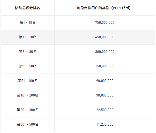Screen dimensions: 156x133
Task: Click the 第31 - 50名 rank cell
Action: pyautogui.click(x=27, y=66)
